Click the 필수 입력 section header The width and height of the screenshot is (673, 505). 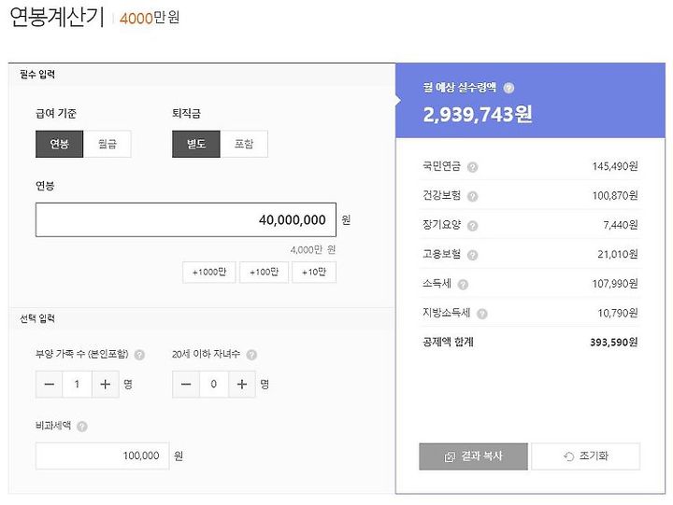click(x=37, y=75)
